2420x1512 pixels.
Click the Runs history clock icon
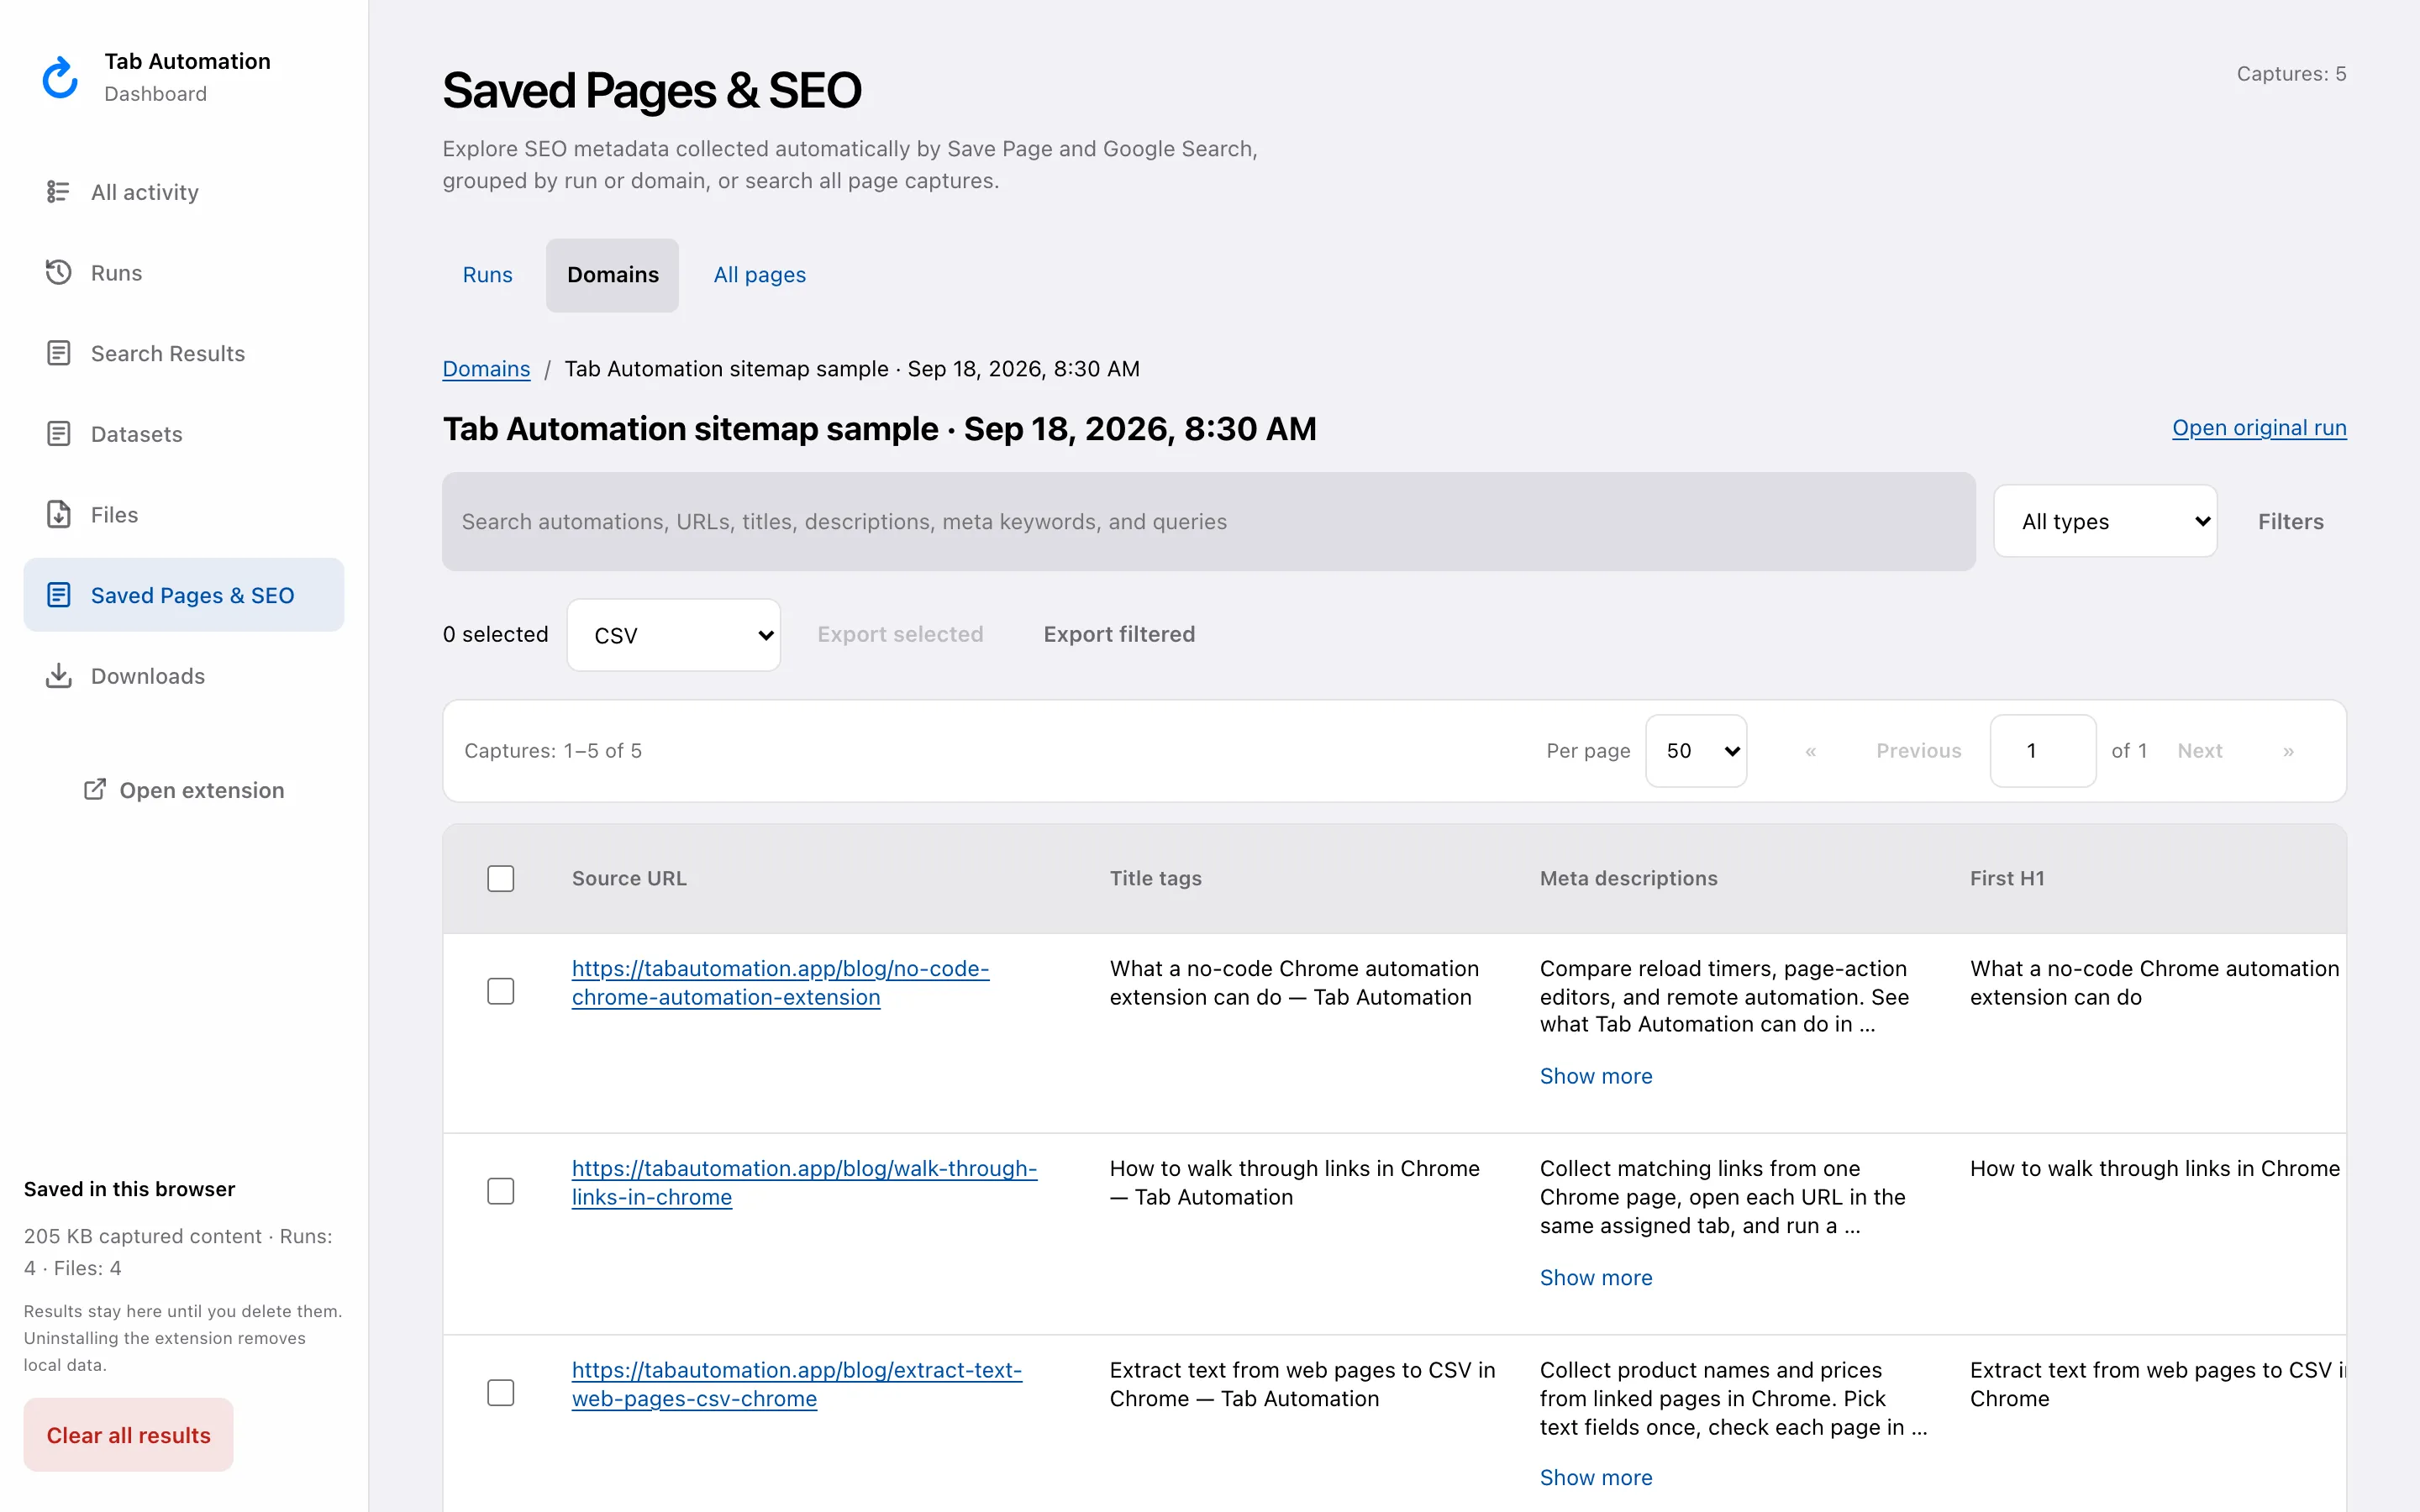(58, 272)
